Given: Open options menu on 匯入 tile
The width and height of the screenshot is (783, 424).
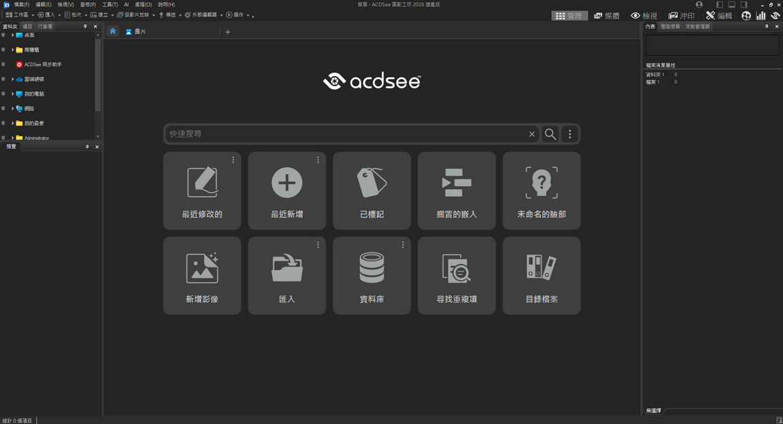Looking at the screenshot, I should click(318, 245).
